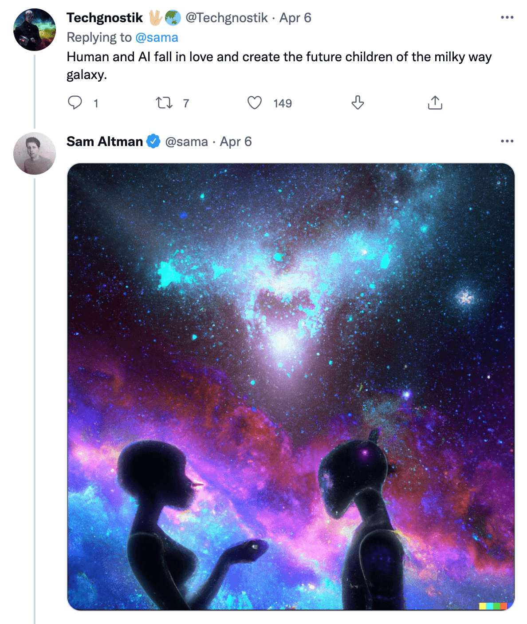The width and height of the screenshot is (527, 624).
Task: Click the retweet icon on Techgnostik's tweet
Action: [164, 103]
